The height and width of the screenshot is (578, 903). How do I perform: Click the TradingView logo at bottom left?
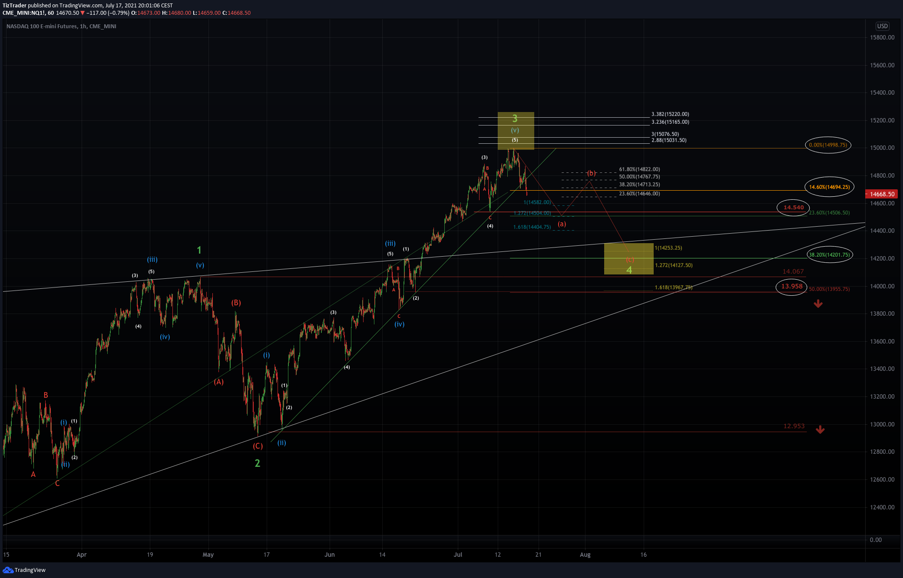click(x=24, y=570)
